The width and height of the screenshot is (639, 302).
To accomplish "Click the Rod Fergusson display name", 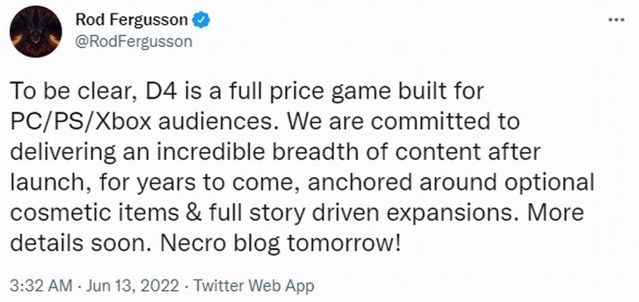I will (x=132, y=21).
